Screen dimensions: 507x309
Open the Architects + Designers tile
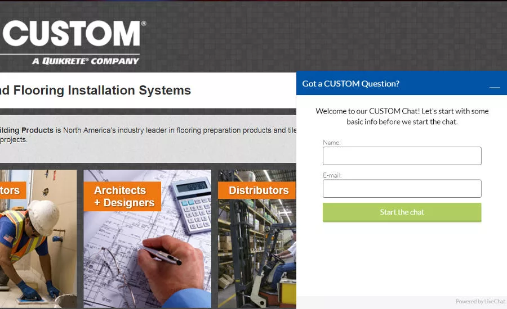(x=148, y=239)
